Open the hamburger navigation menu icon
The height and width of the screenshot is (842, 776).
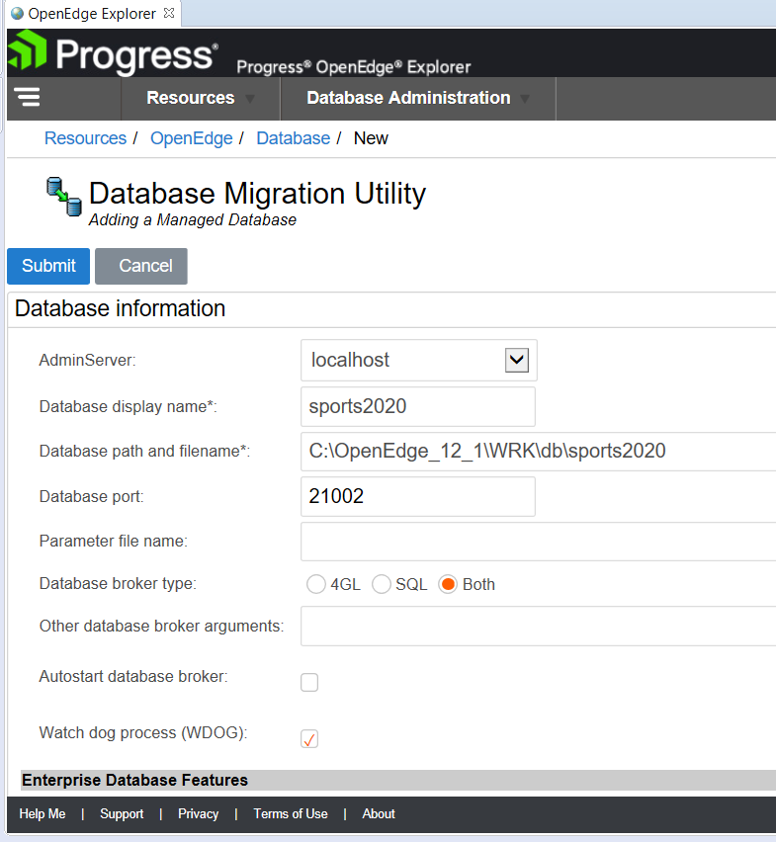click(x=28, y=97)
